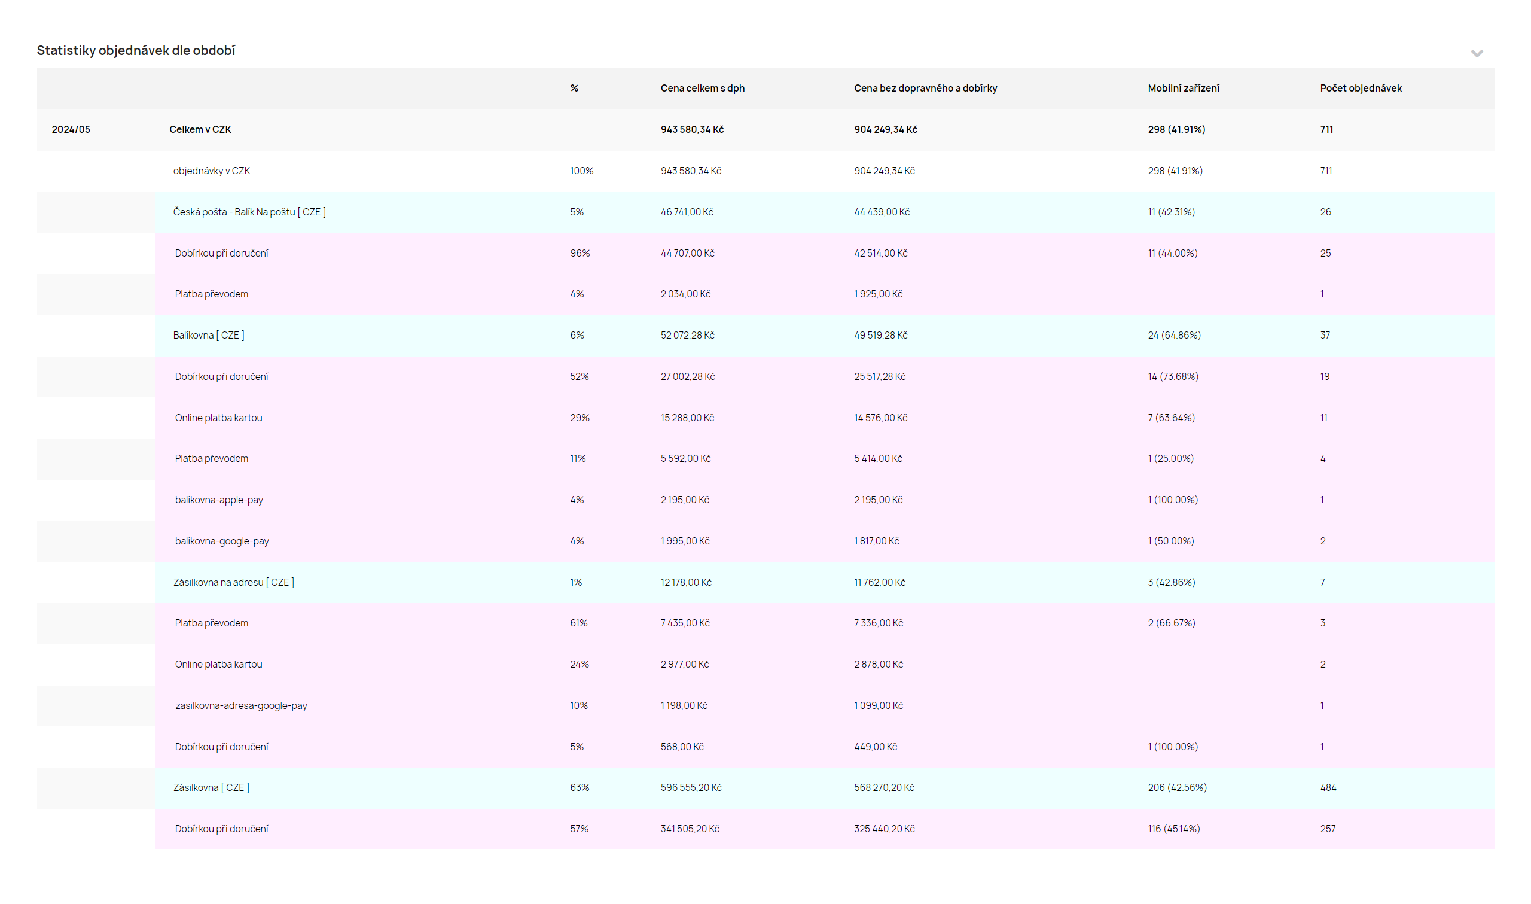Click the '116 (45.14%)' mobile cell

click(1173, 829)
